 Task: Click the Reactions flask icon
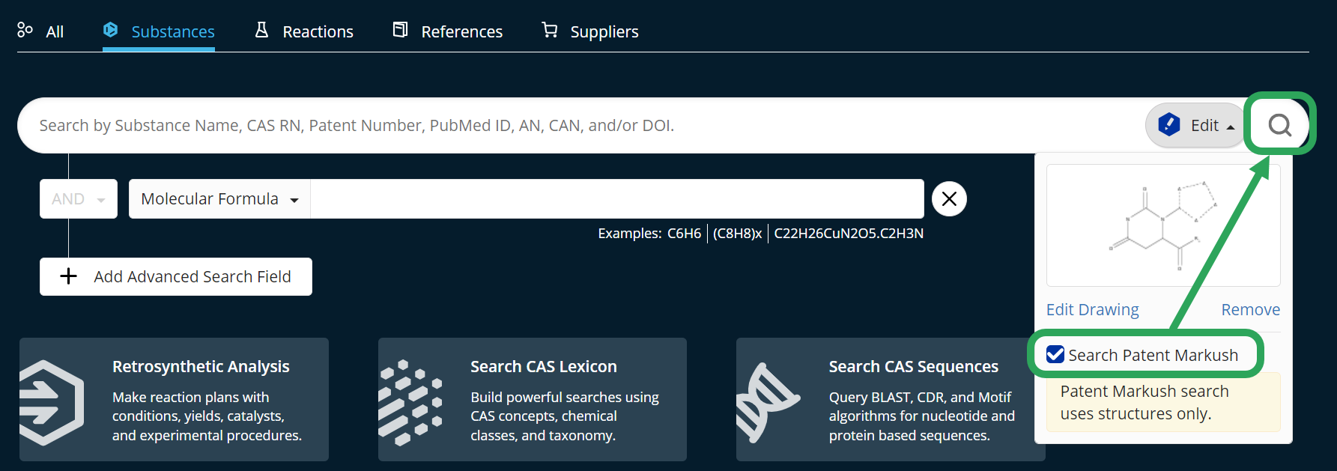(x=261, y=30)
